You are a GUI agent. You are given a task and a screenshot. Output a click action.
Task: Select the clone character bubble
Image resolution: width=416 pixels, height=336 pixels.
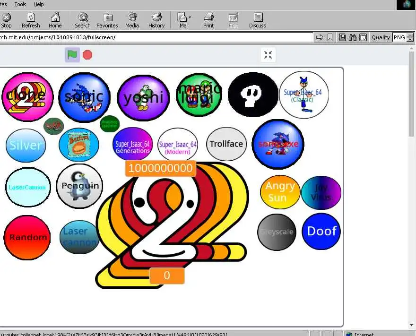point(27,97)
